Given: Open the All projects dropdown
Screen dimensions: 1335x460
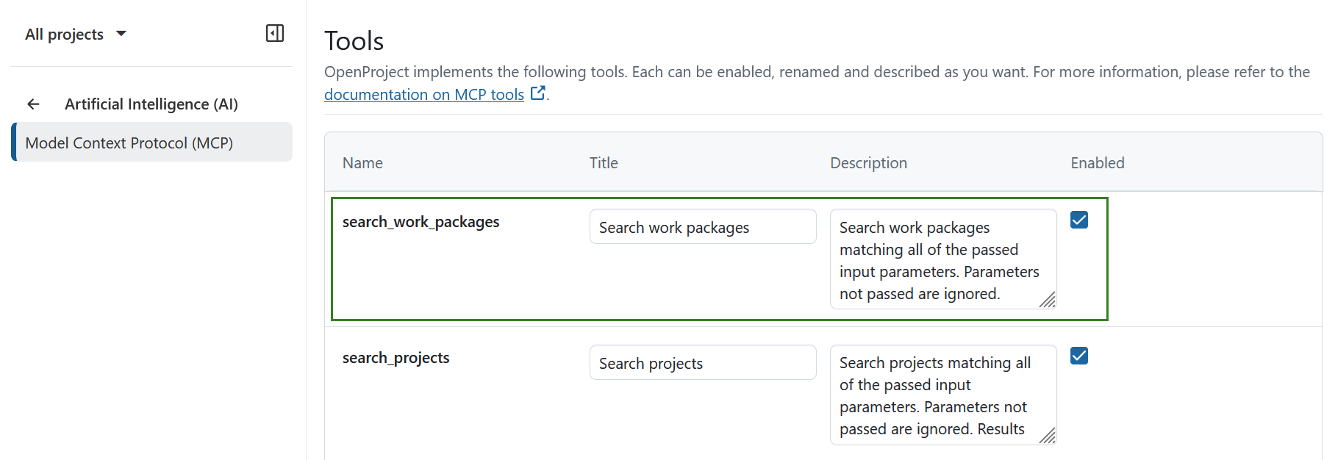Looking at the screenshot, I should [76, 34].
